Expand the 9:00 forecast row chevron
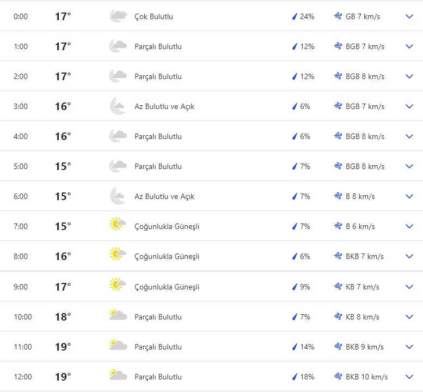 pos(409,287)
